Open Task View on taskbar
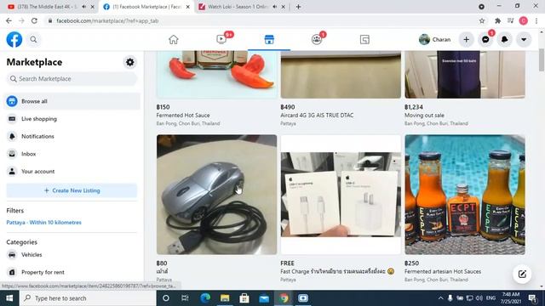545x306 pixels. [185, 298]
